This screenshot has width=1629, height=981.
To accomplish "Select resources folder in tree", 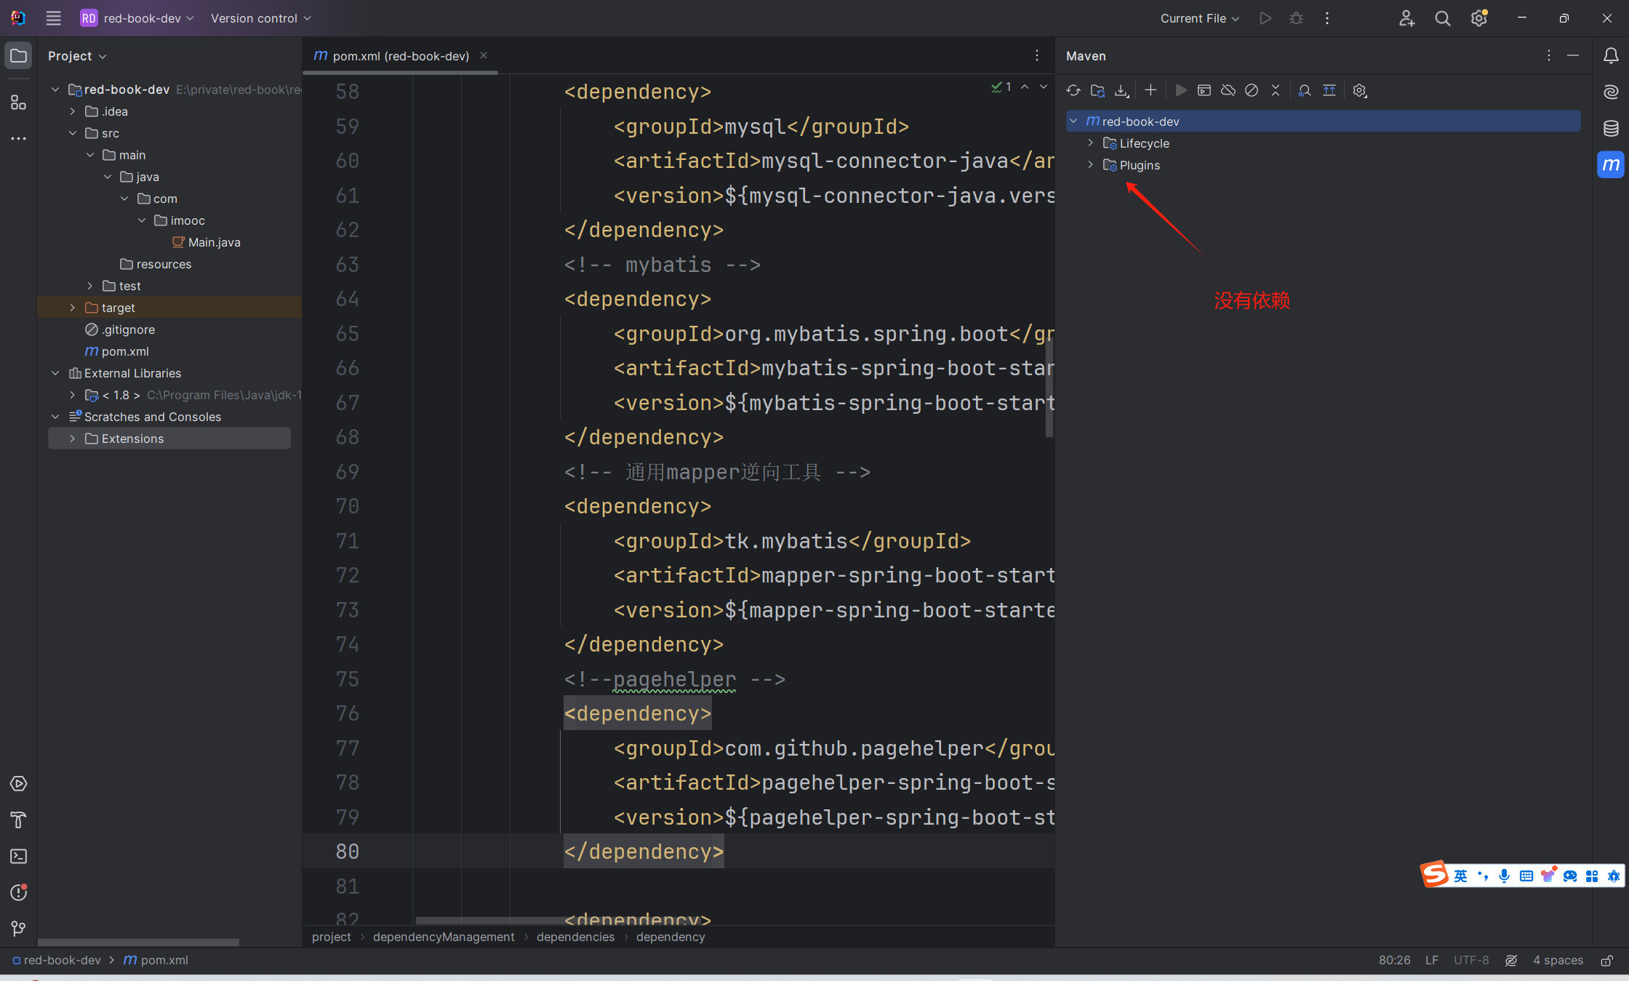I will point(156,264).
